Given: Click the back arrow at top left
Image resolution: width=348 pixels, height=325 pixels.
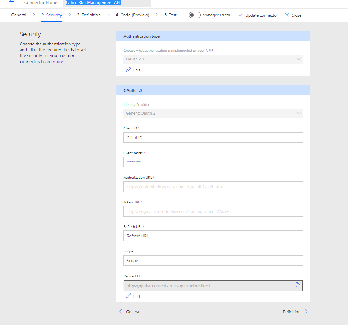Looking at the screenshot, I should point(11,2).
